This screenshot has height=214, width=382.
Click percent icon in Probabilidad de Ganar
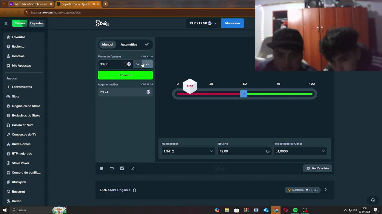tap(323, 151)
